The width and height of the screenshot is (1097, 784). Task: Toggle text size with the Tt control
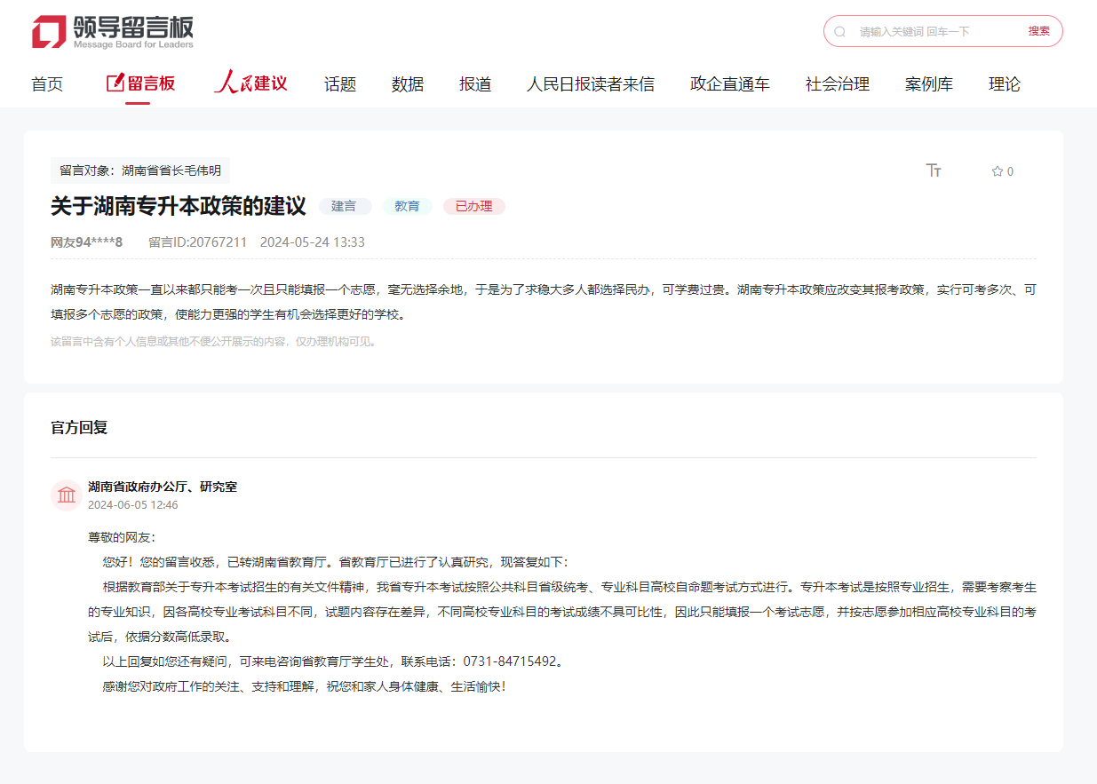point(934,170)
